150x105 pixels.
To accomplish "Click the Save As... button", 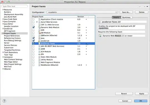I will coord(126,12).
